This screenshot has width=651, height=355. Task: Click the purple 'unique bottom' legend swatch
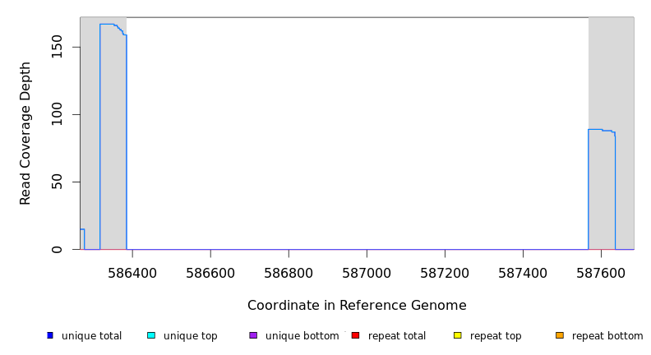pyautogui.click(x=253, y=335)
